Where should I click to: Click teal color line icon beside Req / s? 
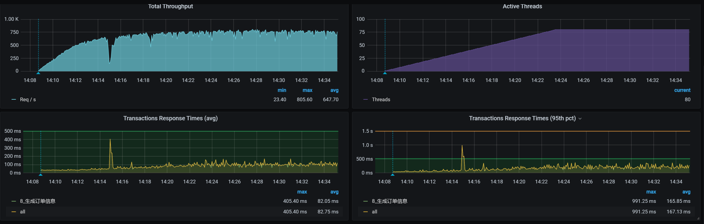coord(14,100)
